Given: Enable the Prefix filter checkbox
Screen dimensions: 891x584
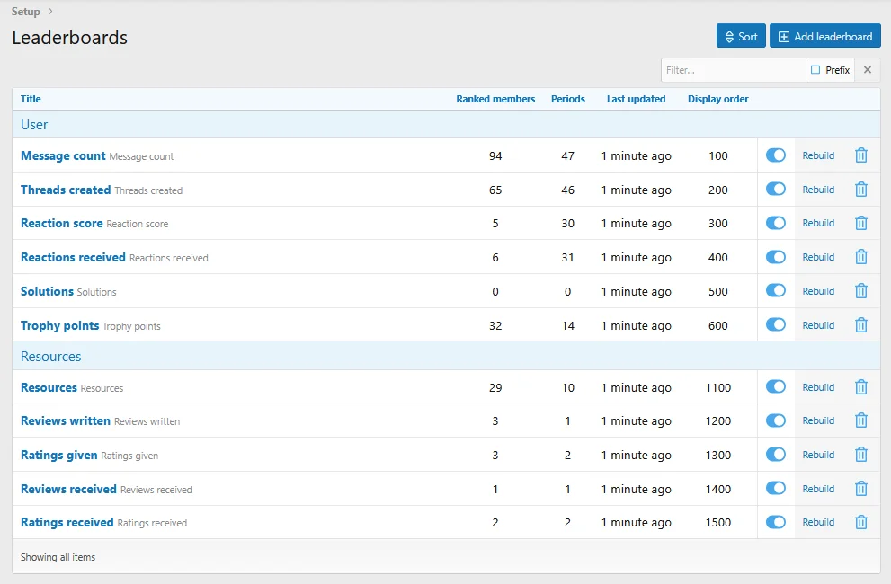Looking at the screenshot, I should click(x=815, y=70).
